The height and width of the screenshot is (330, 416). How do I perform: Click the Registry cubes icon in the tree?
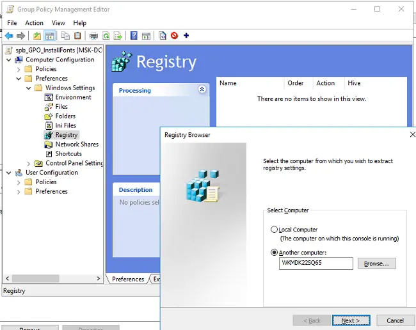(x=48, y=135)
